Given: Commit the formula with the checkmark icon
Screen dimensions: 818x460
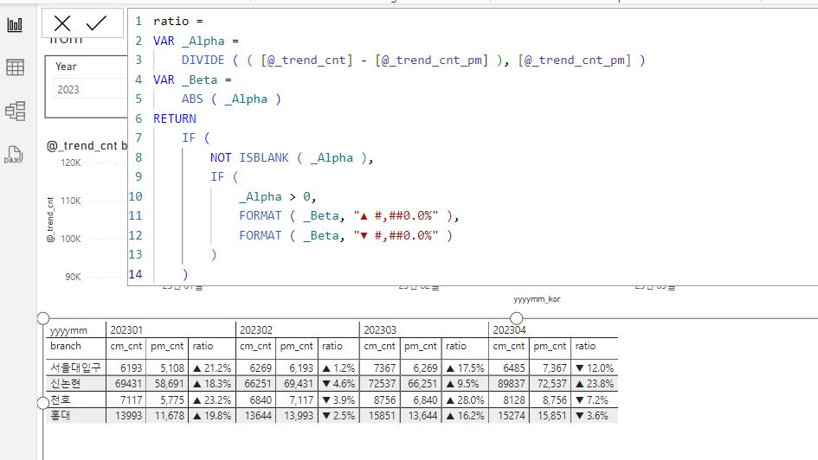Looking at the screenshot, I should coord(96,23).
